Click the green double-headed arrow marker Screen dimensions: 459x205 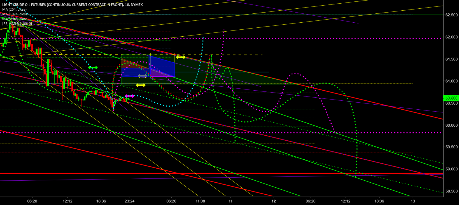pyautogui.click(x=93, y=68)
